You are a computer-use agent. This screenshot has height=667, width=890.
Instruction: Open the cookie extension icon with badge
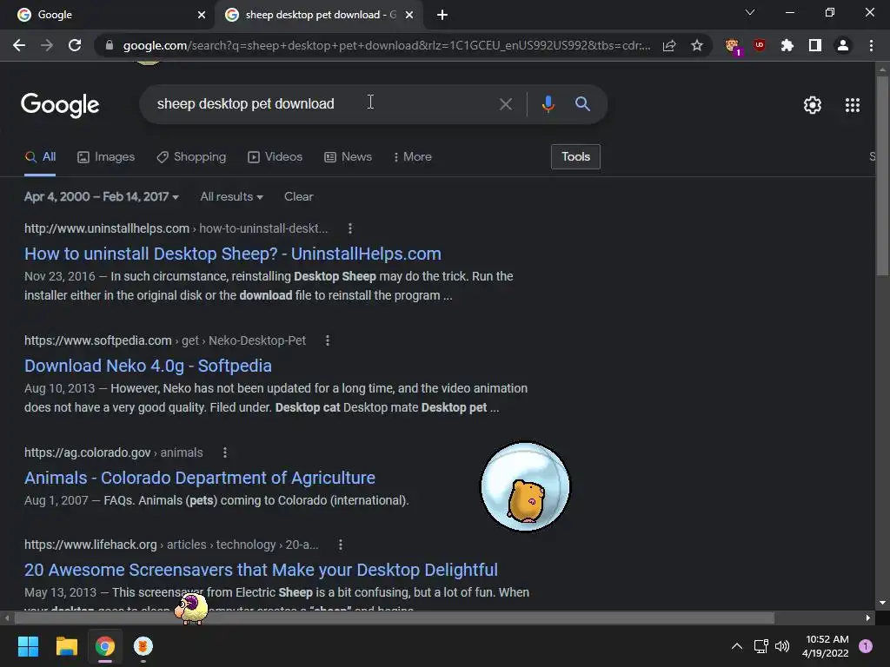coord(733,47)
